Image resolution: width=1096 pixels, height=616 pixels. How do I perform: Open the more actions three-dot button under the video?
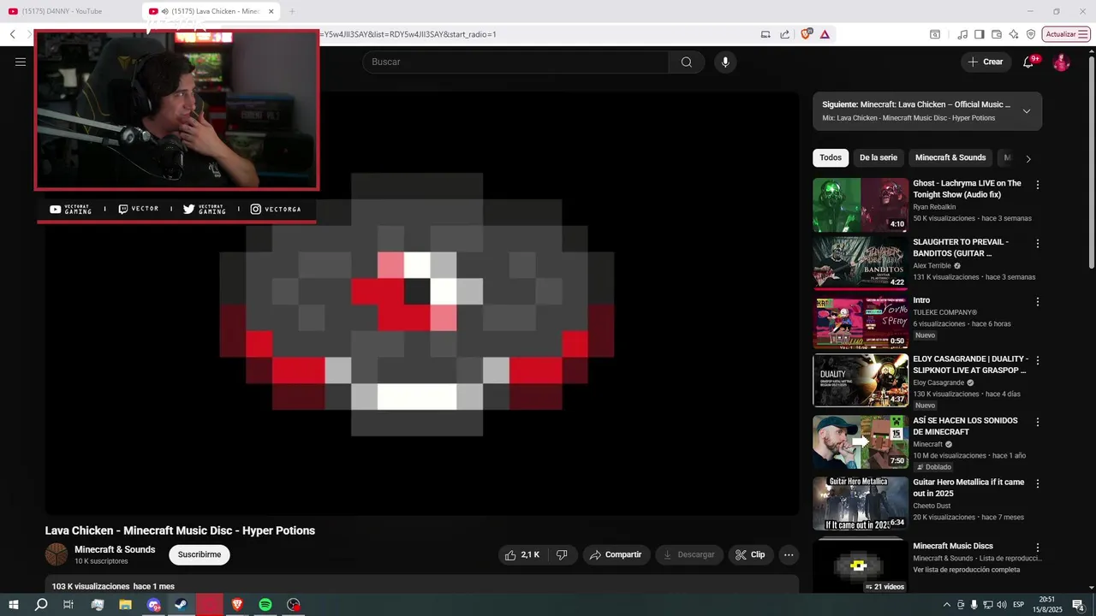(789, 554)
